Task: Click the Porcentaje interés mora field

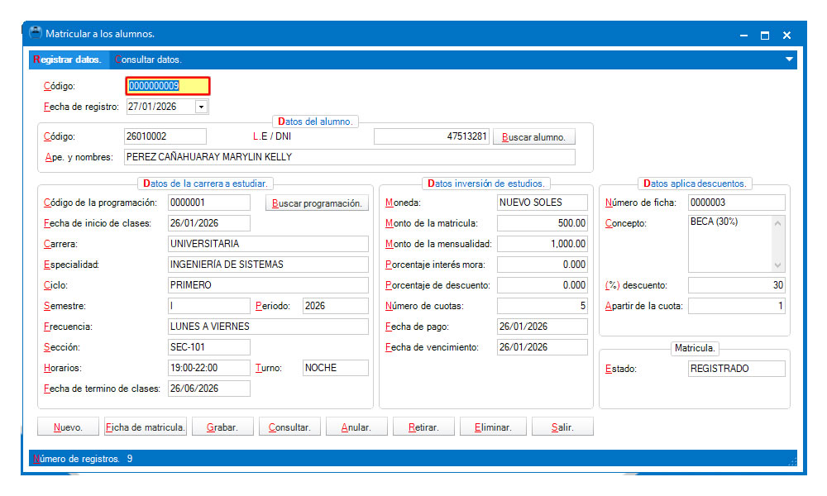Action: point(543,264)
